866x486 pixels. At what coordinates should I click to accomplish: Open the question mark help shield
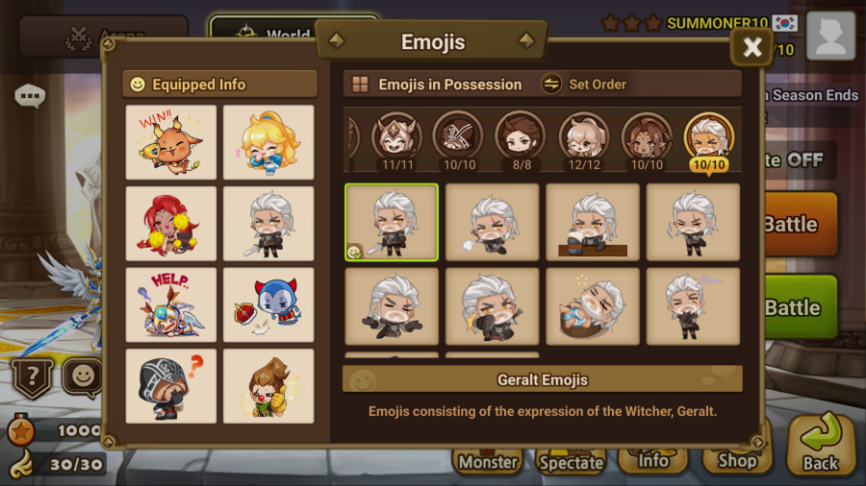(x=33, y=377)
